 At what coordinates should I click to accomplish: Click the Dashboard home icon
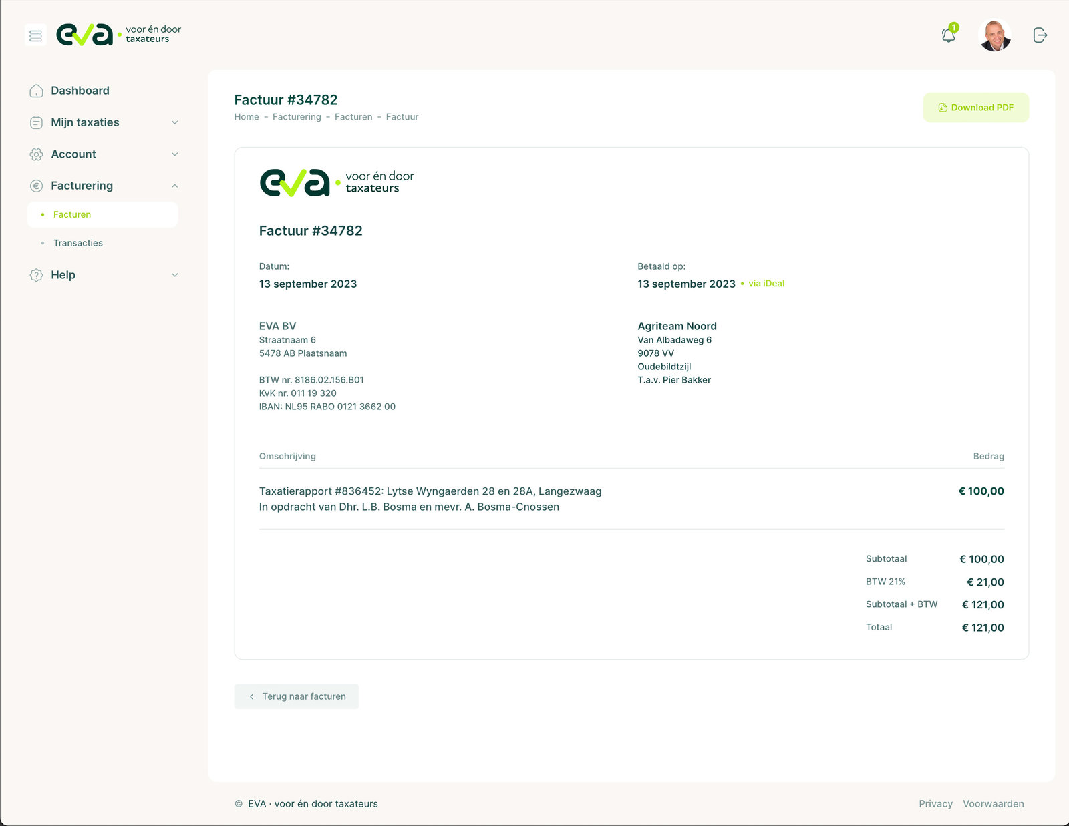(x=37, y=91)
